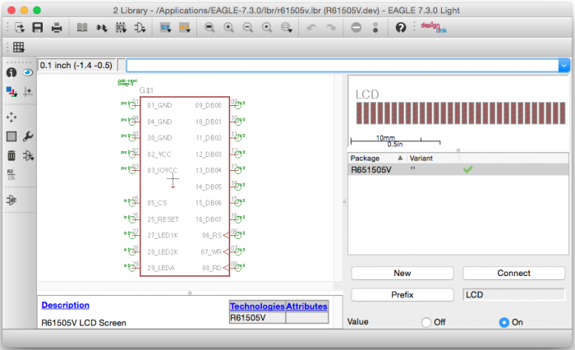The height and width of the screenshot is (350, 575).
Task: Click the stop command icon
Action: pos(356,27)
